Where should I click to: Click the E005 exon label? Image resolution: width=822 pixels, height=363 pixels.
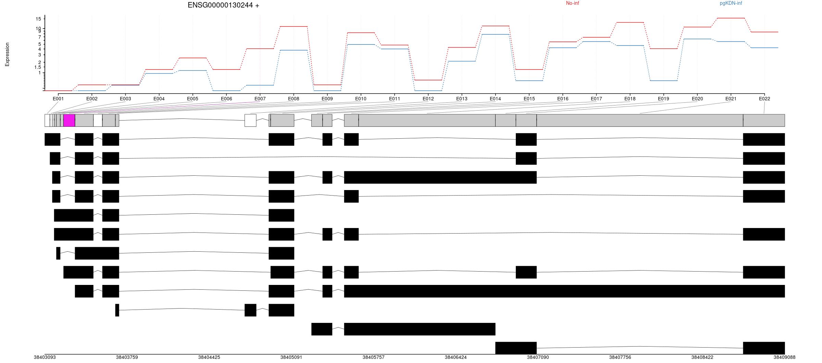point(192,99)
